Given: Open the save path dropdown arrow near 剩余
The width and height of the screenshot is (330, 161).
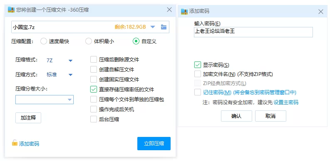Looking at the screenshot, I should tap(153, 27).
